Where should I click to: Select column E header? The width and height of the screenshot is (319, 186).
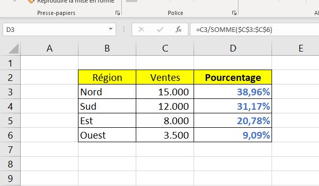[295, 48]
